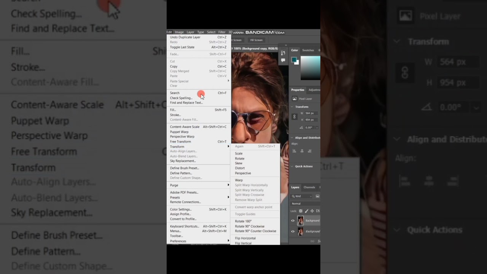Pick a color in the Color field
The height and width of the screenshot is (274, 487).
(x=310, y=68)
